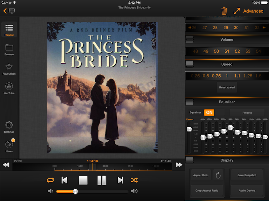Jump back in the number picker left arrows
This screenshot has width=269, height=201.
[x=190, y=27]
